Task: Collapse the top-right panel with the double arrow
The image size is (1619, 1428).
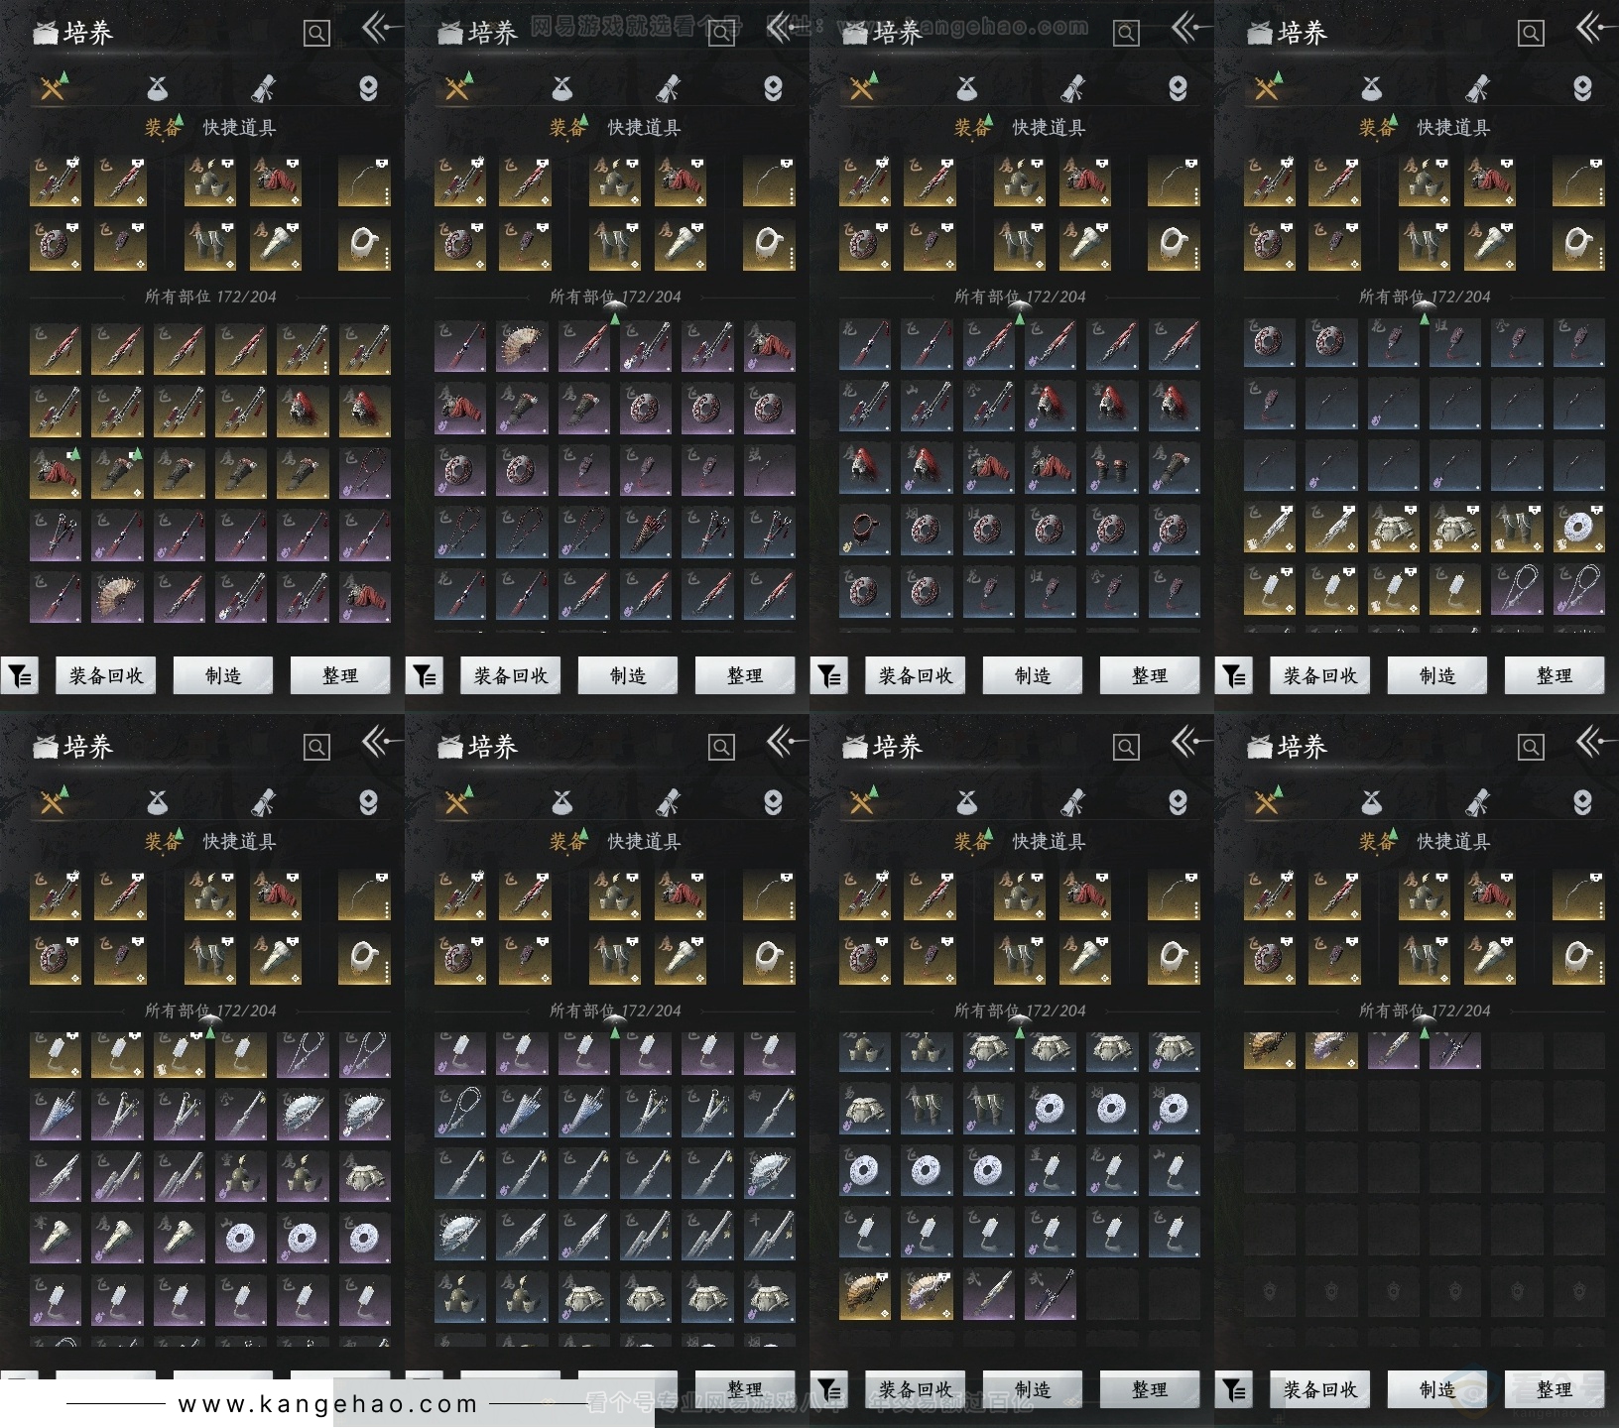Action: 1594,28
